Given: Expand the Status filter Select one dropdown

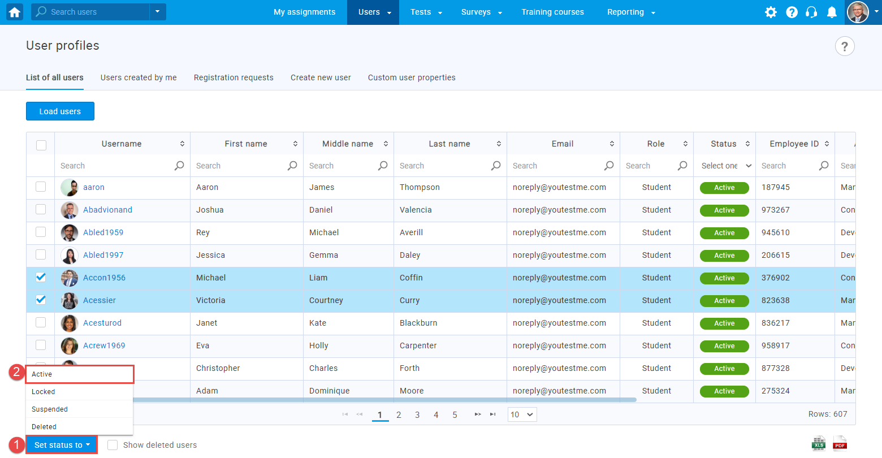Looking at the screenshot, I should click(726, 166).
